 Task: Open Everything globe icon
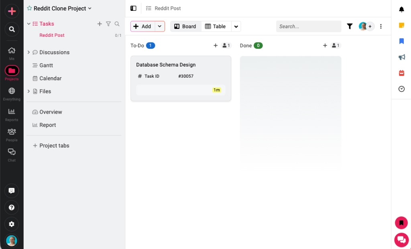pyautogui.click(x=12, y=91)
